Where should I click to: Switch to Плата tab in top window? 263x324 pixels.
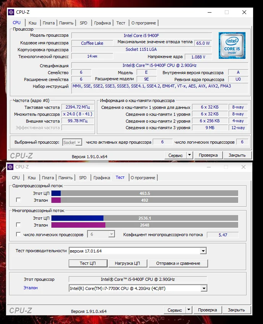pyautogui.click(x=48, y=23)
